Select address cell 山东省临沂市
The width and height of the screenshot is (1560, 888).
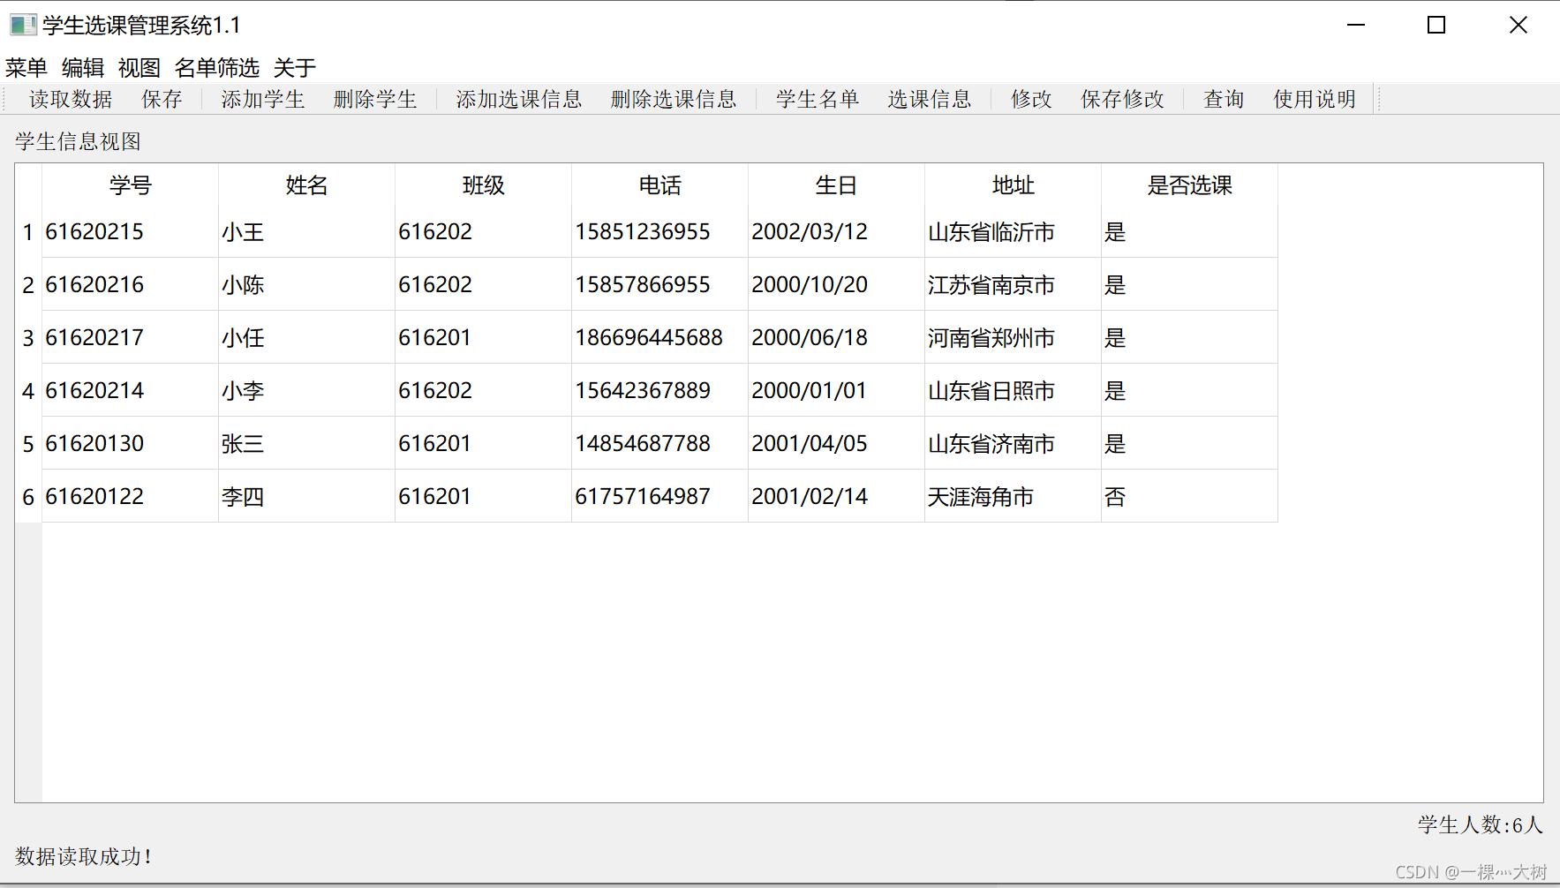tap(1013, 232)
